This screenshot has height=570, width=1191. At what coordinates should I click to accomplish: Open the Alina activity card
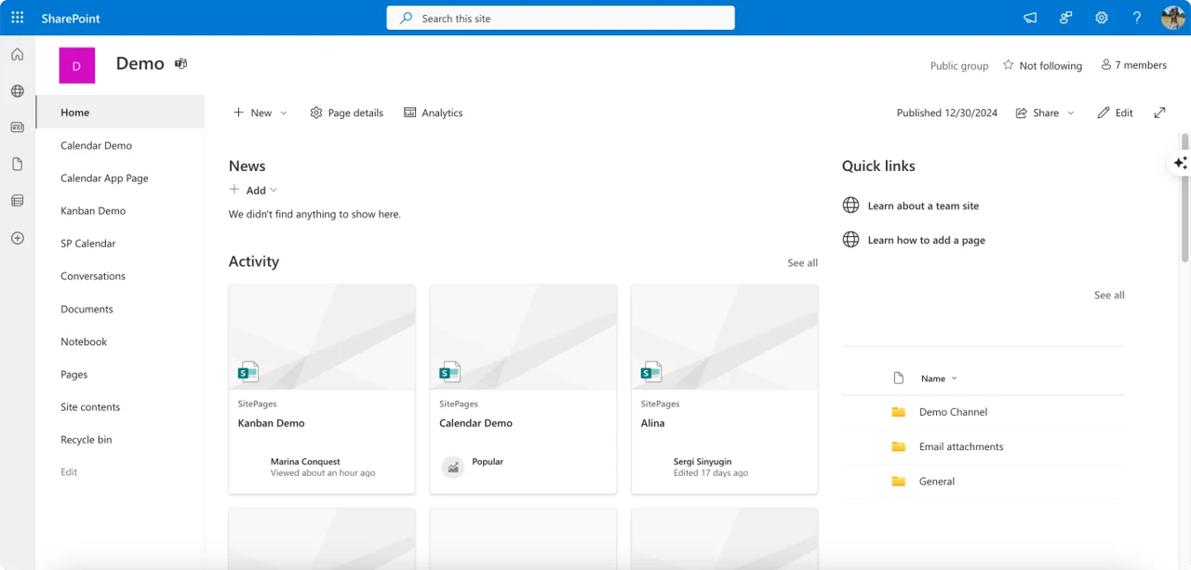point(724,389)
